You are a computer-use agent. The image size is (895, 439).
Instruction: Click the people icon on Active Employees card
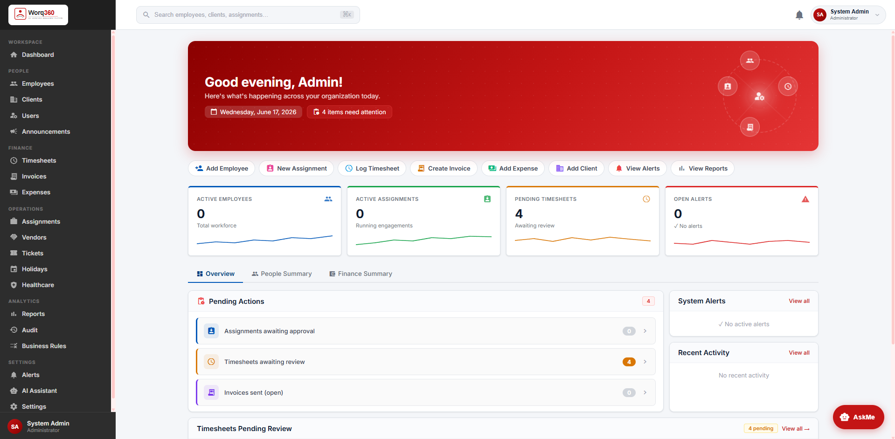[328, 199]
